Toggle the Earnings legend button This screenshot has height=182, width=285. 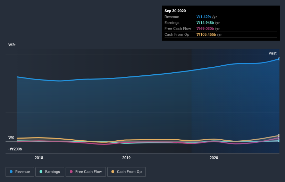tap(50, 172)
